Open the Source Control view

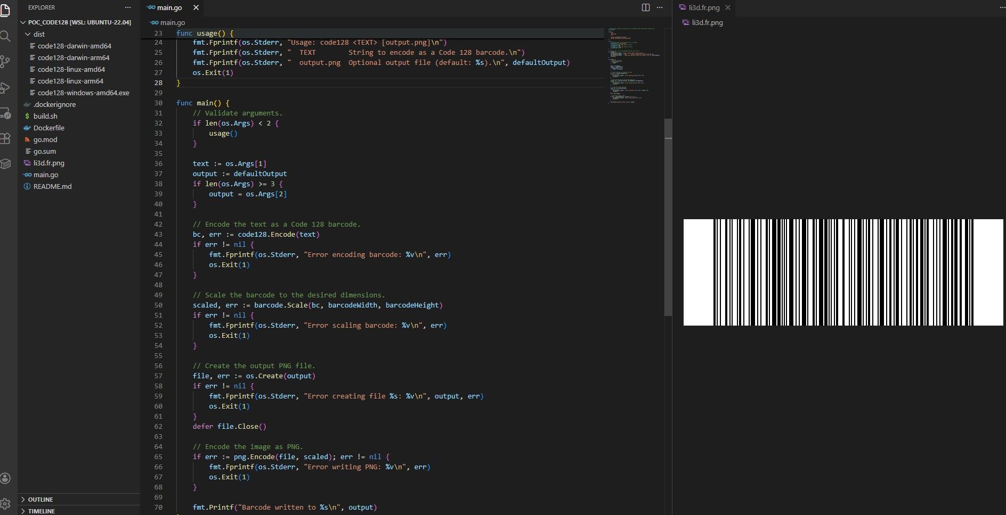(5, 62)
